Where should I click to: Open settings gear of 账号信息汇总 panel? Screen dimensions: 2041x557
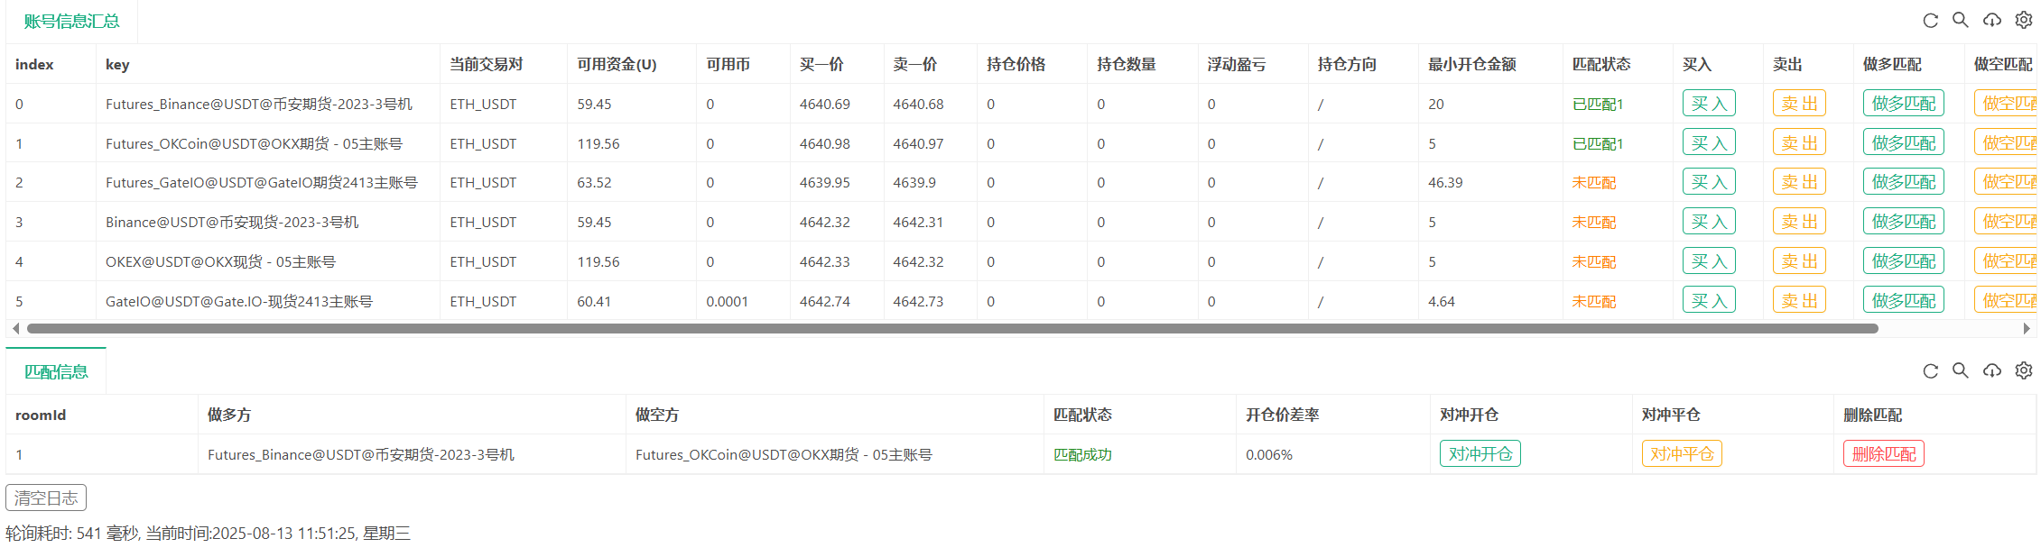point(2024,20)
